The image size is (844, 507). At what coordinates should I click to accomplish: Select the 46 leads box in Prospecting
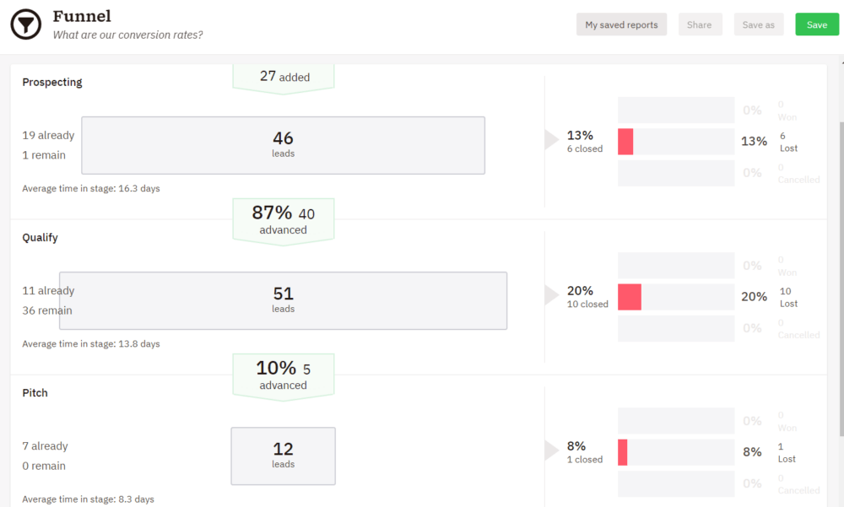pyautogui.click(x=283, y=145)
